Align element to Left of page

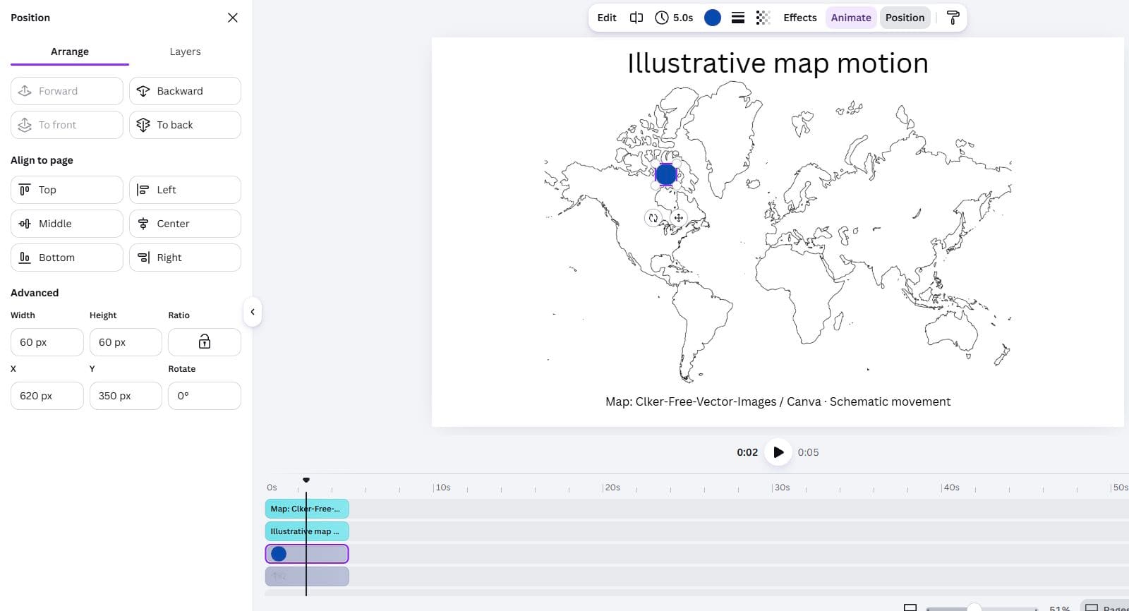click(x=185, y=190)
